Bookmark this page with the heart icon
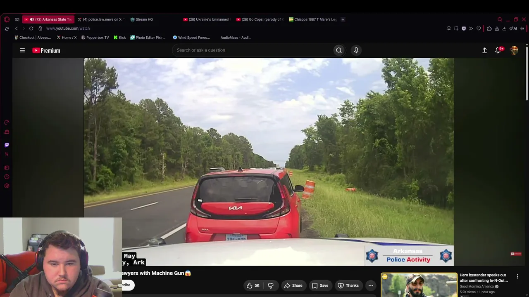 click(x=479, y=28)
